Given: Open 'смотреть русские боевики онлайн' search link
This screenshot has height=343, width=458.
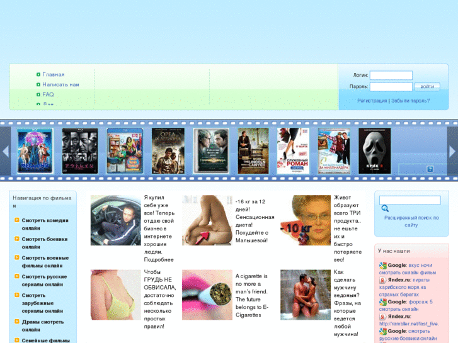Looking at the screenshot, I should (408, 335).
